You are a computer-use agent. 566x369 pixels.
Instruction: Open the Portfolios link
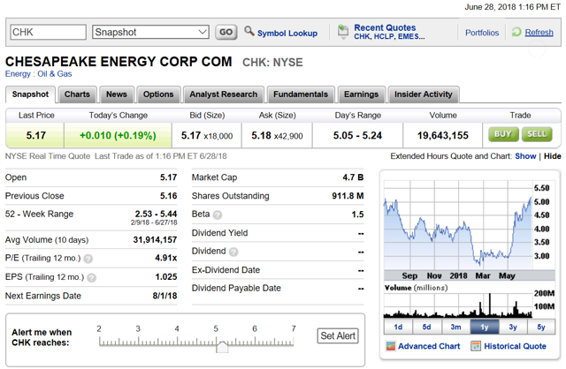(482, 33)
